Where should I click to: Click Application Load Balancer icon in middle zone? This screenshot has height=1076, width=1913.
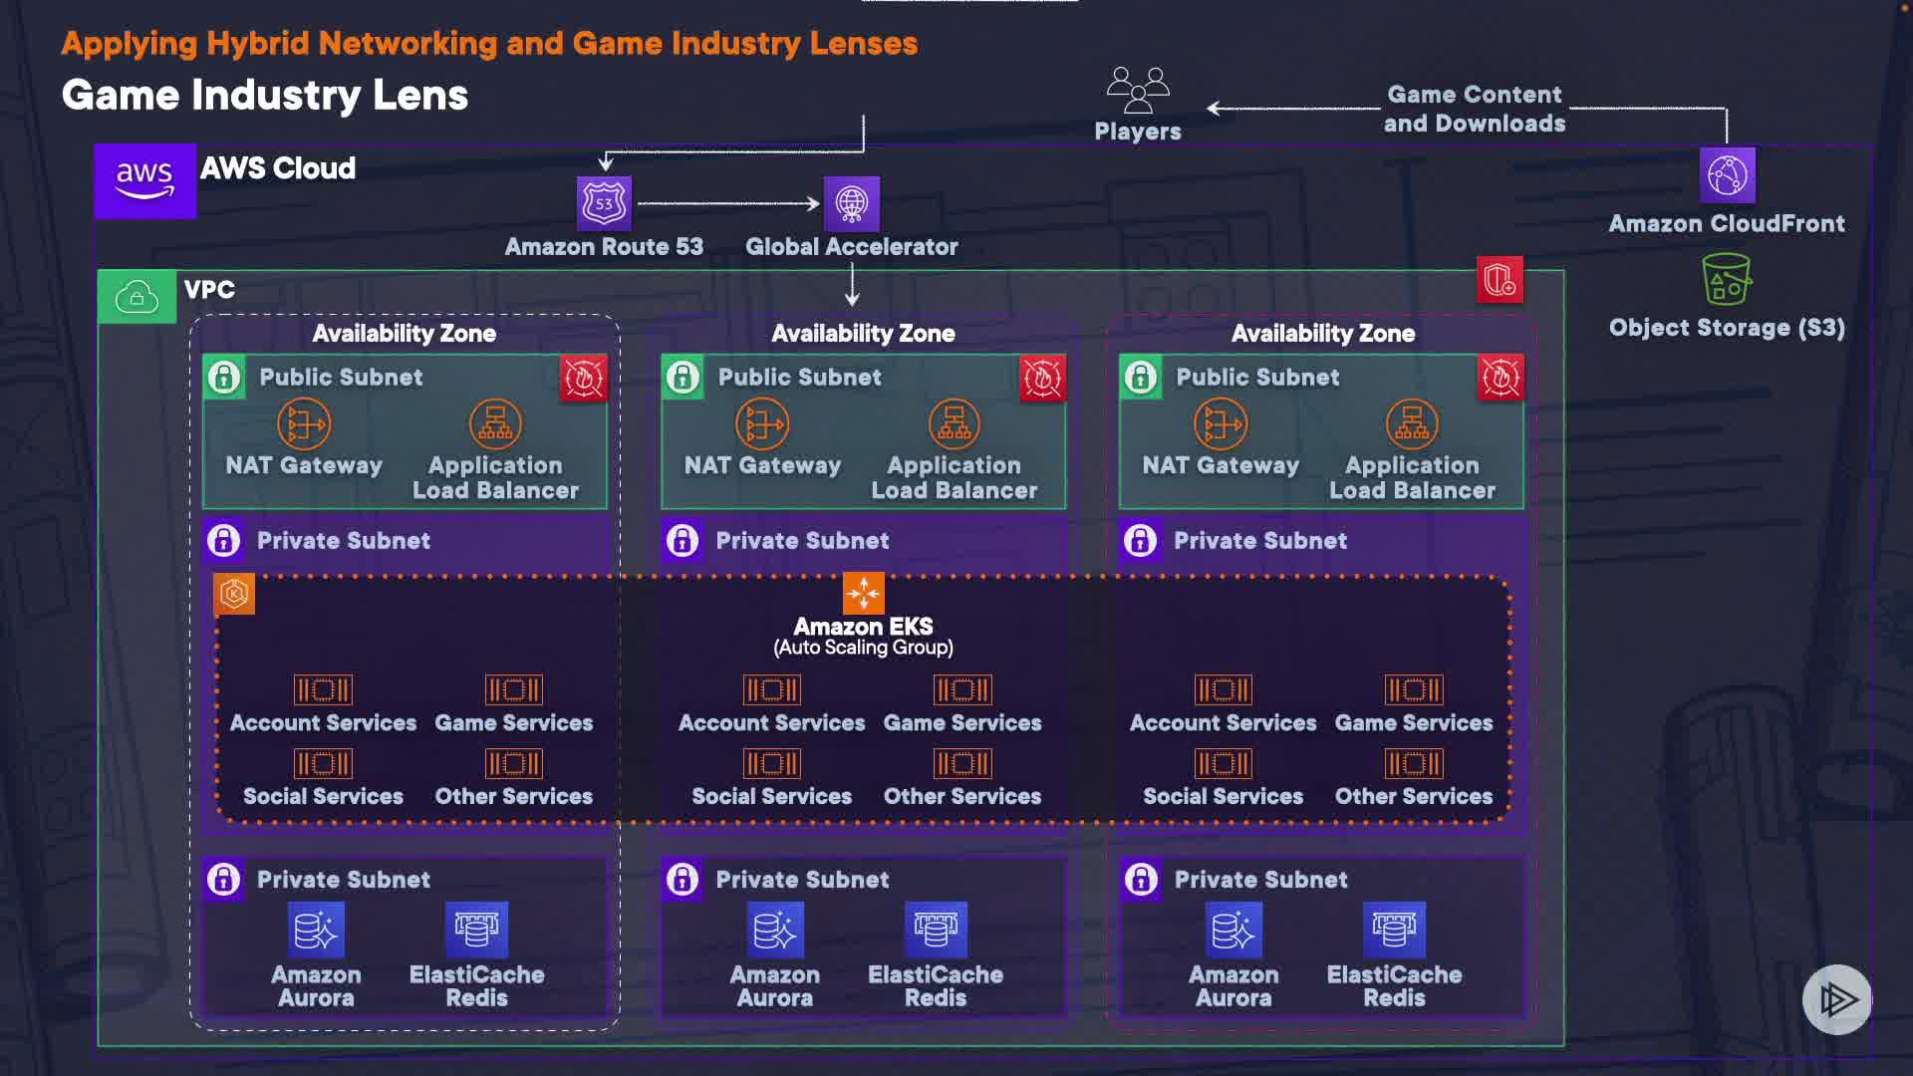[x=954, y=424]
